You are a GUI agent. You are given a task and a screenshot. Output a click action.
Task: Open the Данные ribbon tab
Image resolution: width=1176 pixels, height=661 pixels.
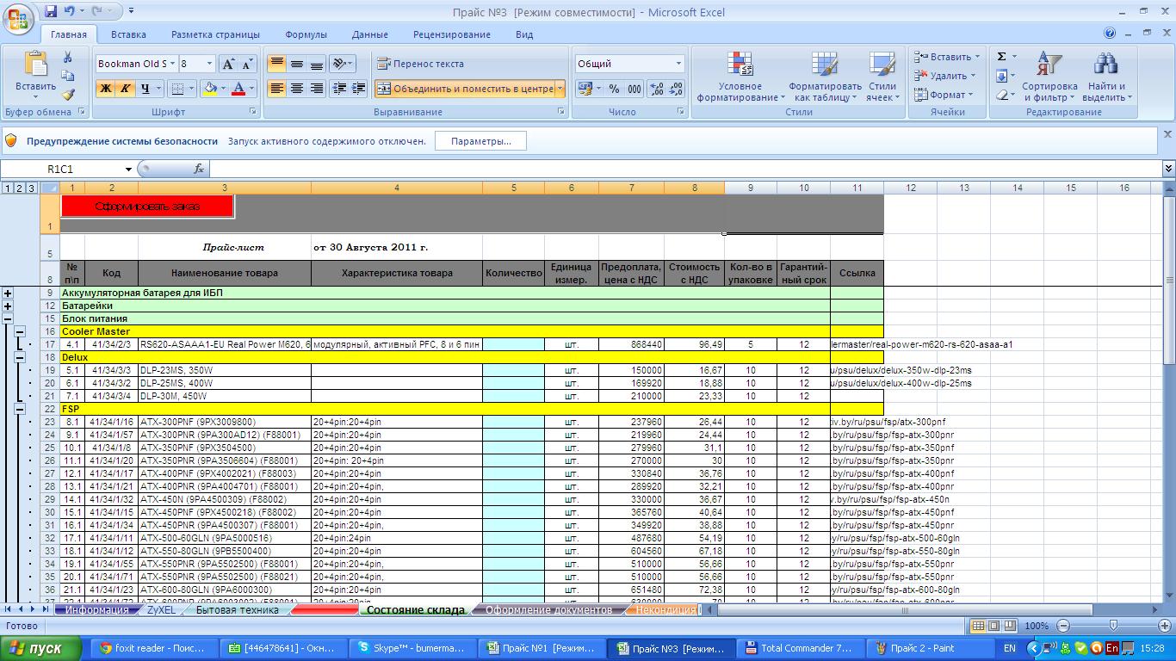coord(369,34)
